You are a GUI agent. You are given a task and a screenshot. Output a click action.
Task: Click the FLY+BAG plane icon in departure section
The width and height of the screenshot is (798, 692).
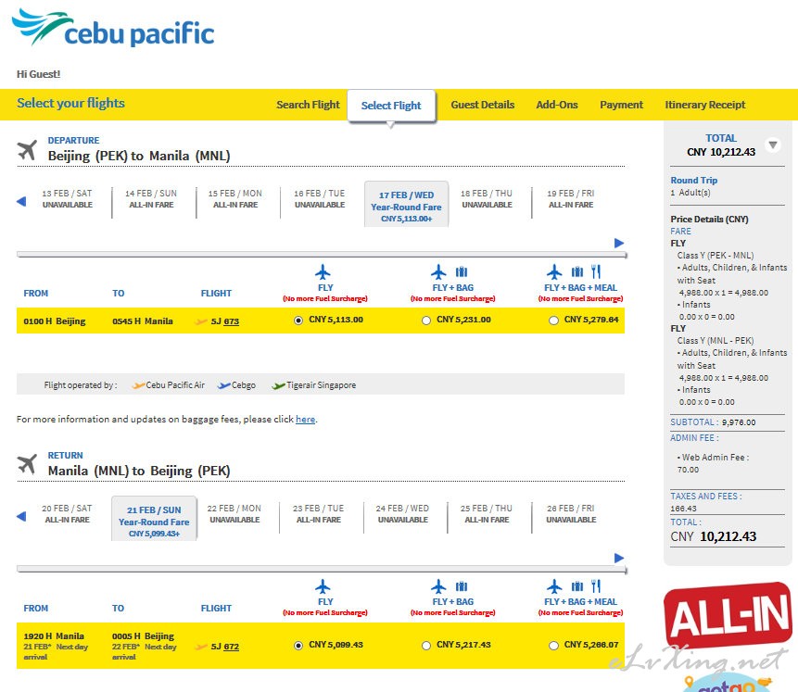[x=438, y=272]
